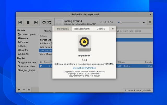Sort by the Durata column header
Screen dimensions: 167x105
146,62
